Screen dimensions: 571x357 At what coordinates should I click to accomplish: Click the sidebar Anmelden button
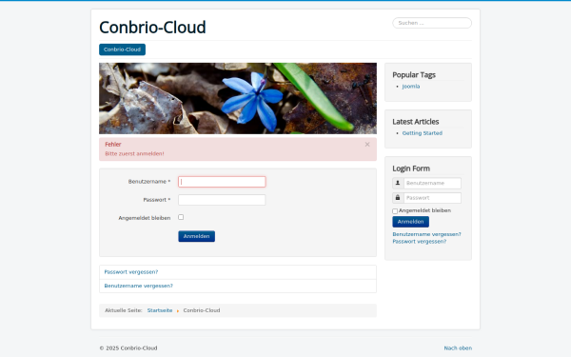coord(410,222)
